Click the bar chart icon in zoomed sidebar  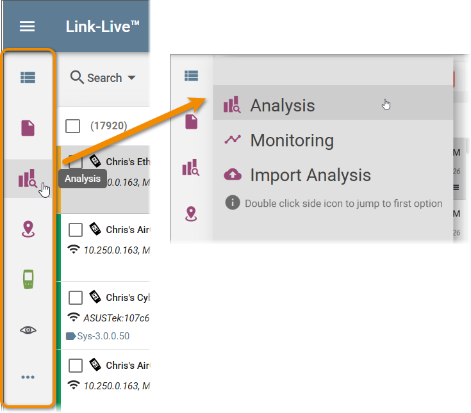point(191,168)
